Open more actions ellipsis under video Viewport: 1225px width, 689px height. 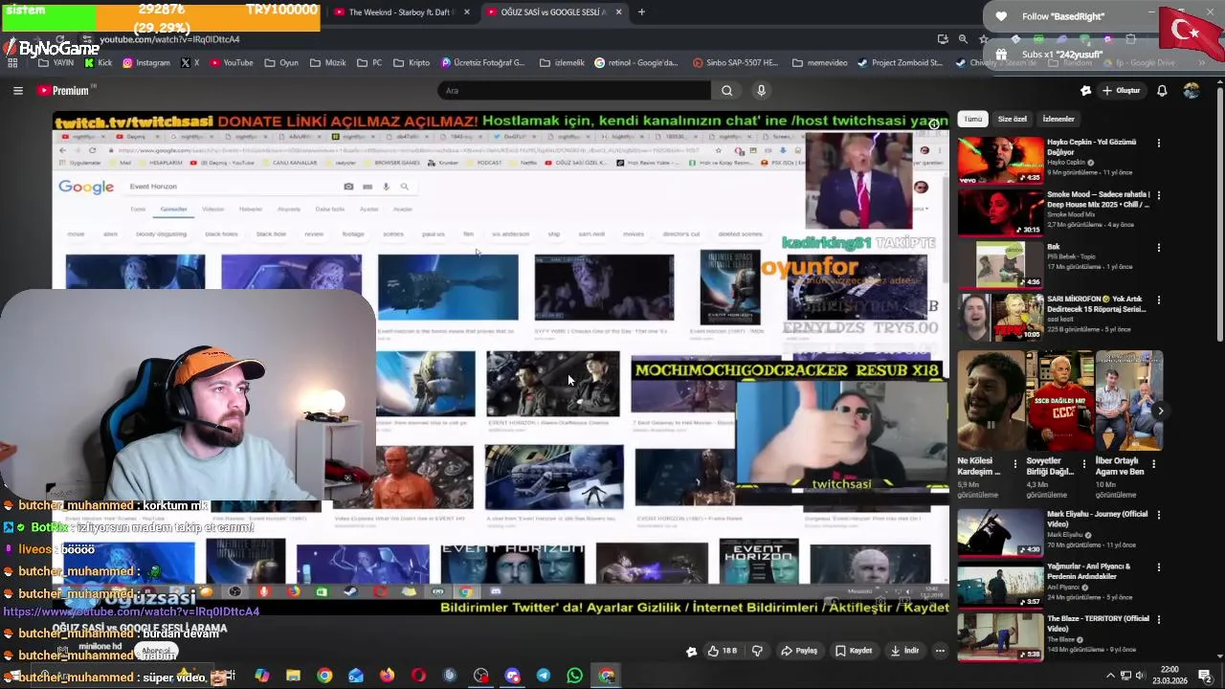click(x=940, y=651)
